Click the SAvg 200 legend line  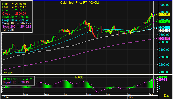(x=17, y=27)
